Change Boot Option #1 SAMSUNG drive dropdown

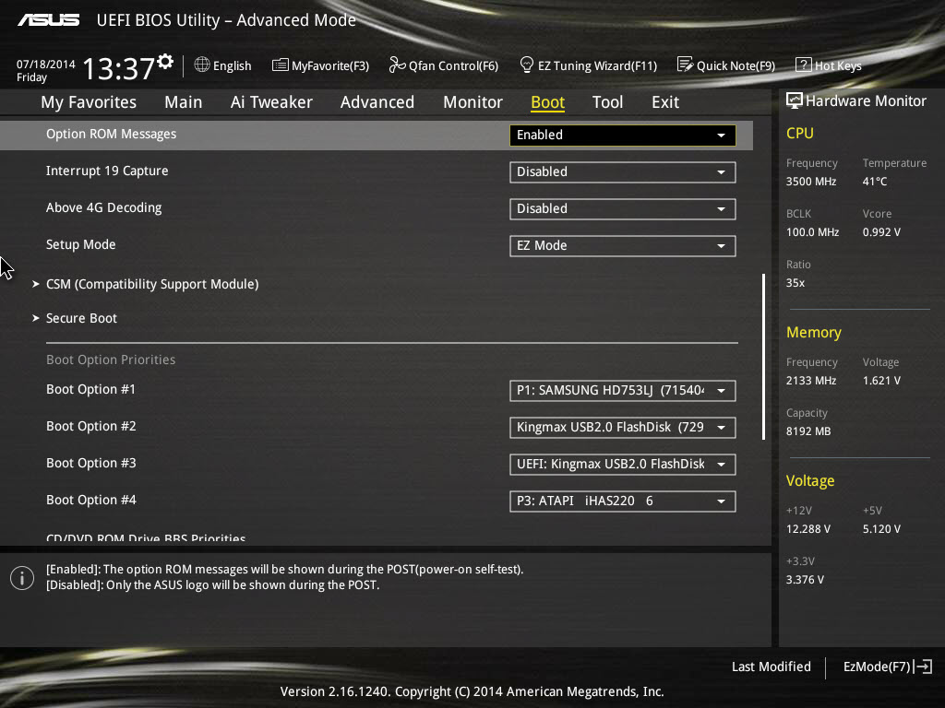click(623, 391)
